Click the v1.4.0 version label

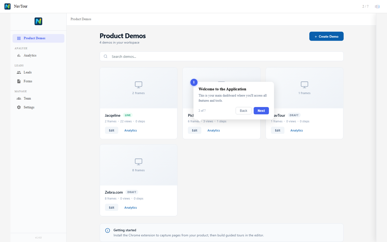[38, 238]
